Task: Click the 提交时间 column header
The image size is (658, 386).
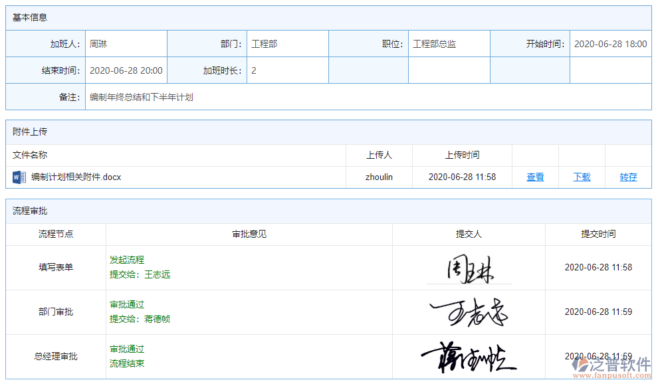Action: coord(598,234)
